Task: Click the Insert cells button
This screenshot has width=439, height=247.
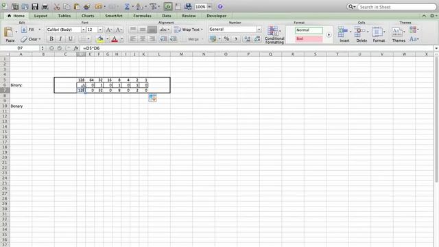Action: (344, 34)
